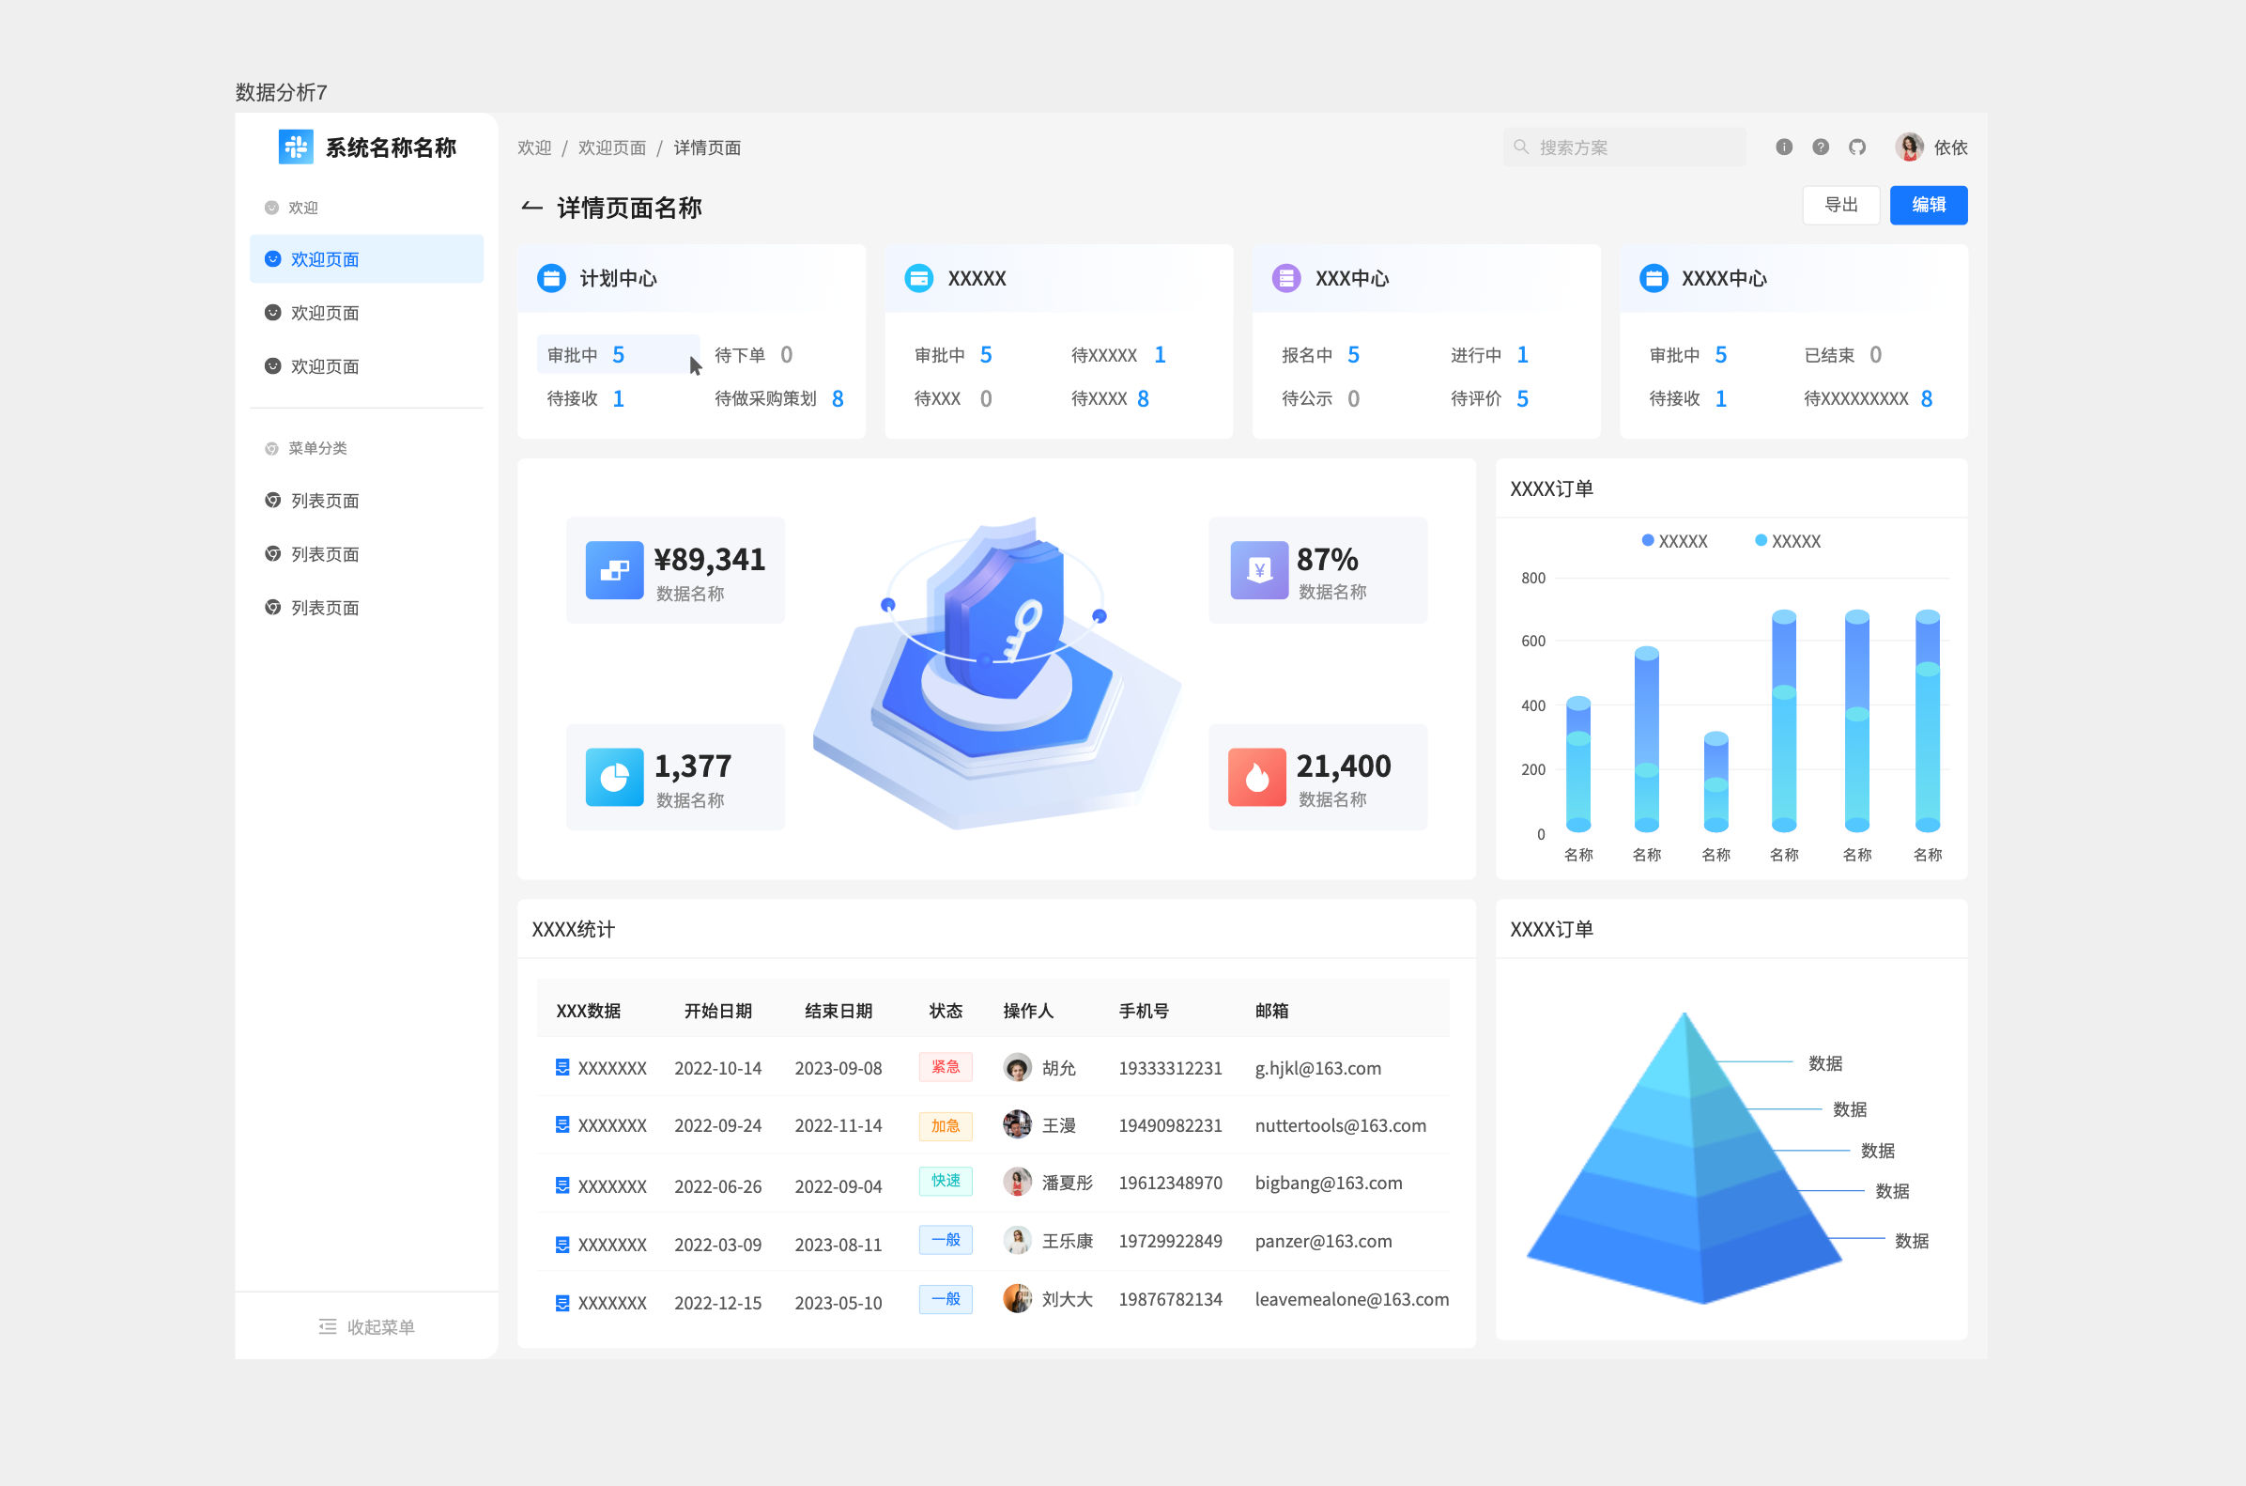Screen dimensions: 2246x1486
Task: Open the first 列表页面 menu item
Action: (x=325, y=501)
